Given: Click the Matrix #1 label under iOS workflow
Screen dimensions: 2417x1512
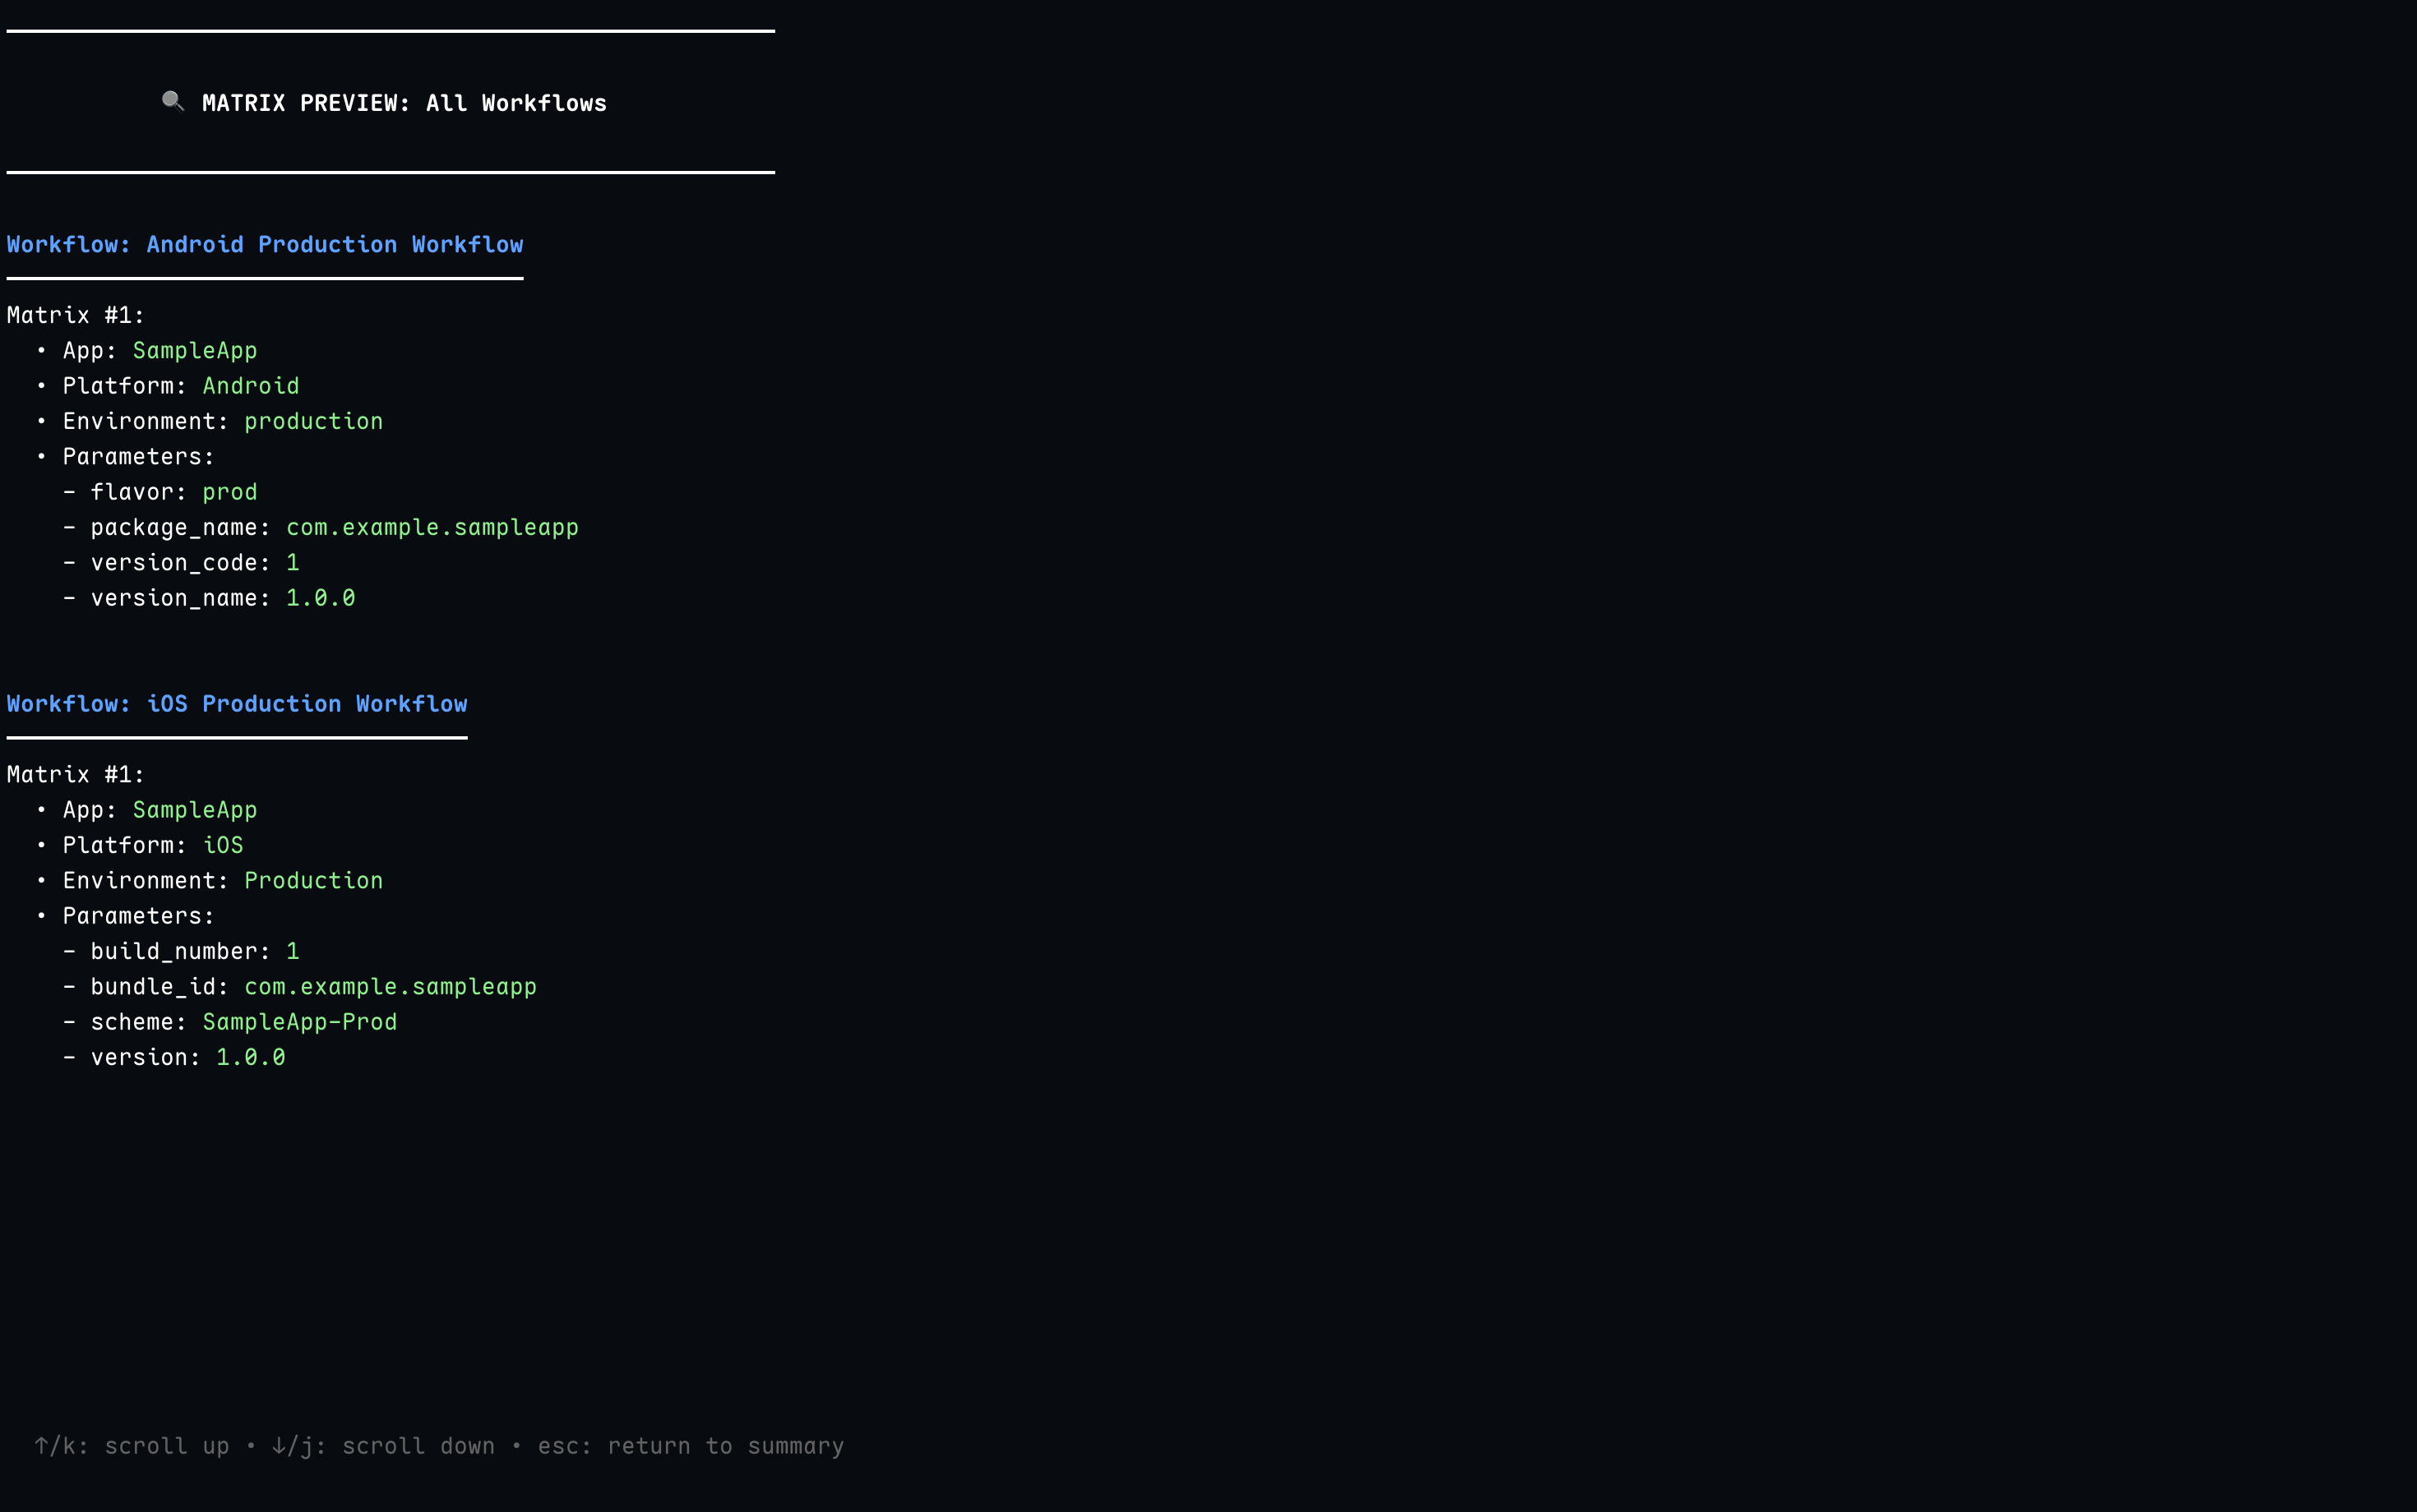Looking at the screenshot, I should (76, 775).
